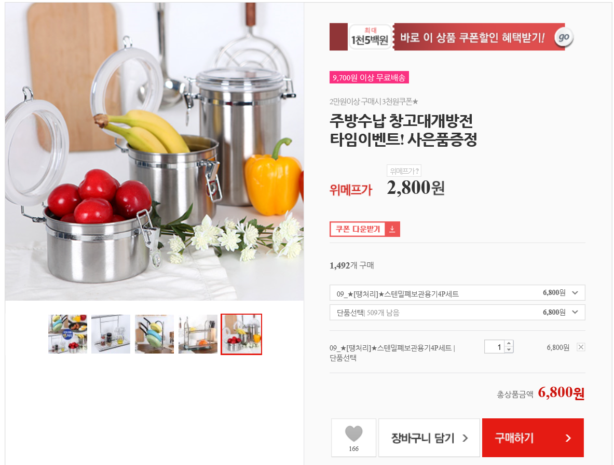Click chevron of first option dropdown
Image resolution: width=614 pixels, height=465 pixels.
(x=575, y=292)
